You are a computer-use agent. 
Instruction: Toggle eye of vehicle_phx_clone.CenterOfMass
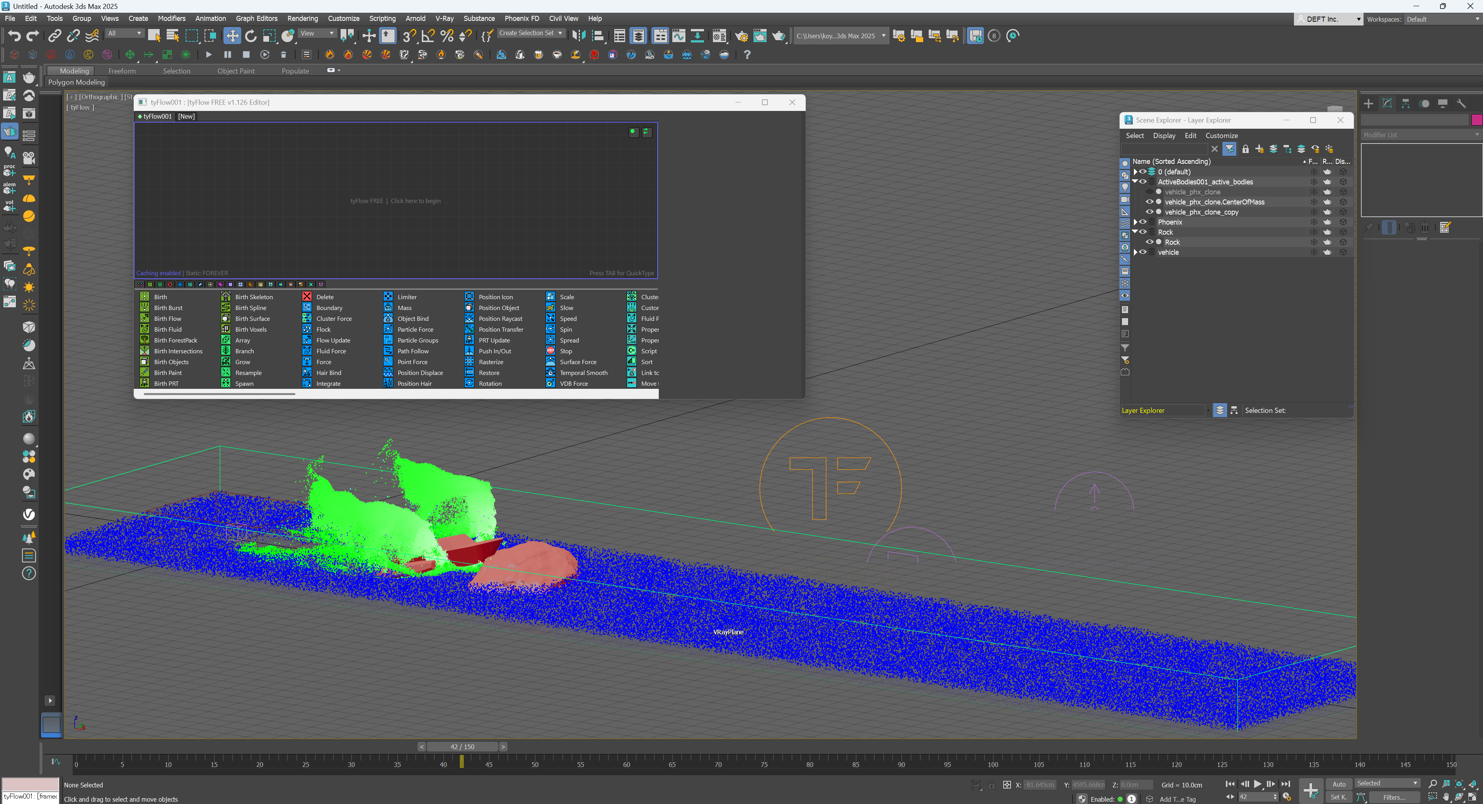click(x=1150, y=202)
